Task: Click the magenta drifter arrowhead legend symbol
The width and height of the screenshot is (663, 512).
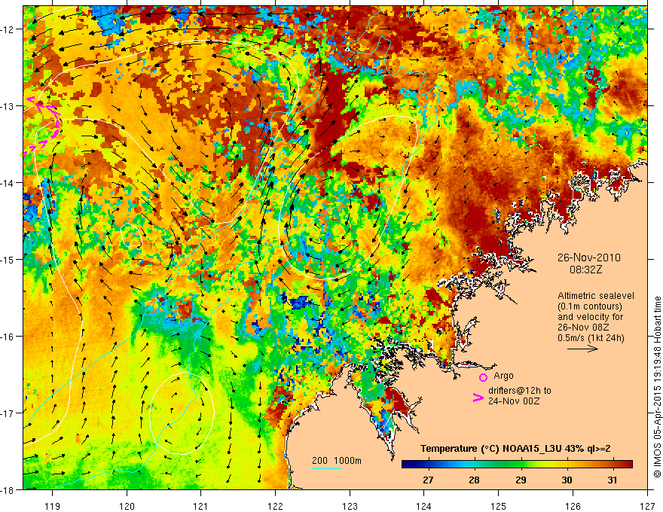Action: 478,398
